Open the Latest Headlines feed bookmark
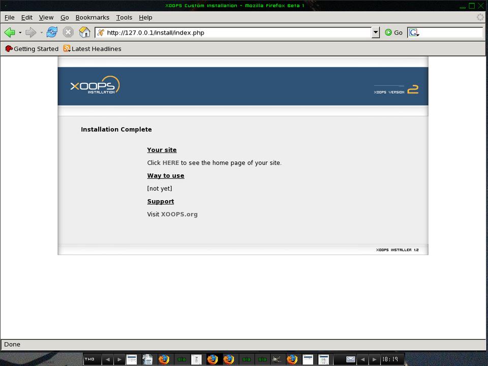This screenshot has height=366, width=488. point(92,49)
